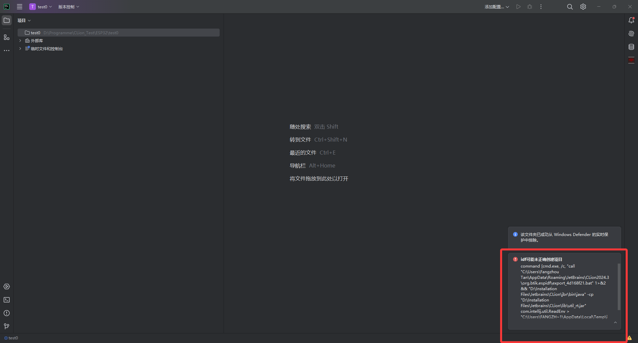Click the 随处搜索 hint text
This screenshot has height=343, width=638.
coord(300,127)
